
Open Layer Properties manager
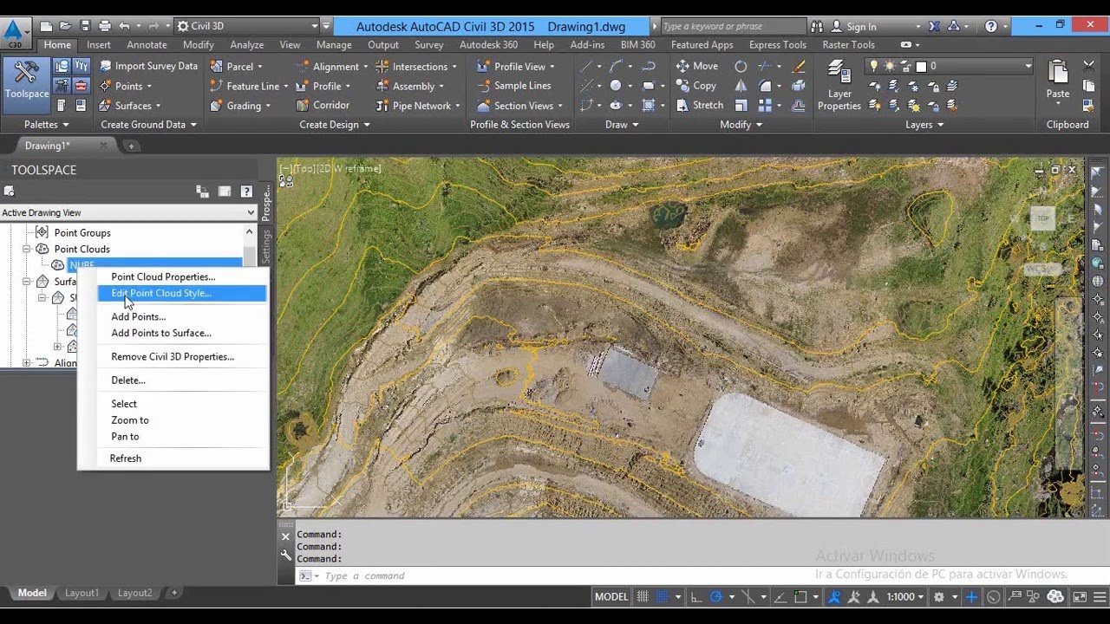(839, 85)
